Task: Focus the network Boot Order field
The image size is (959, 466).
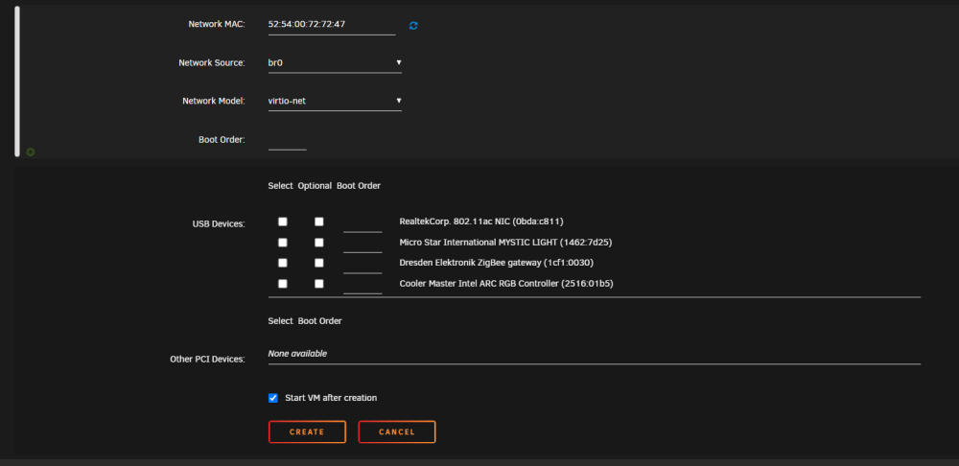Action: point(288,141)
